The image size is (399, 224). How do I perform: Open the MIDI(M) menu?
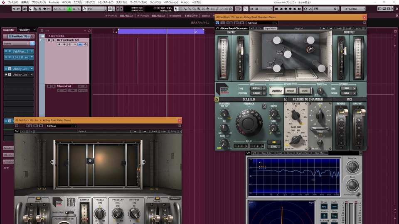point(66,2)
